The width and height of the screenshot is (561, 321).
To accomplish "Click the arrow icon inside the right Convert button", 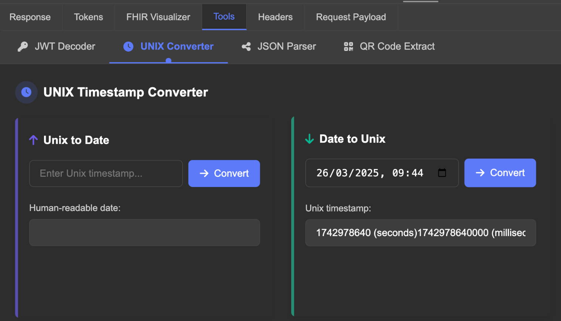I will click(480, 173).
